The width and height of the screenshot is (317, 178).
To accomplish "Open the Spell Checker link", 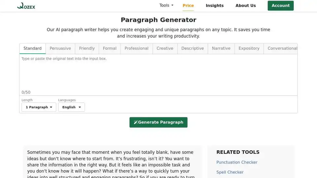I will coord(230,172).
